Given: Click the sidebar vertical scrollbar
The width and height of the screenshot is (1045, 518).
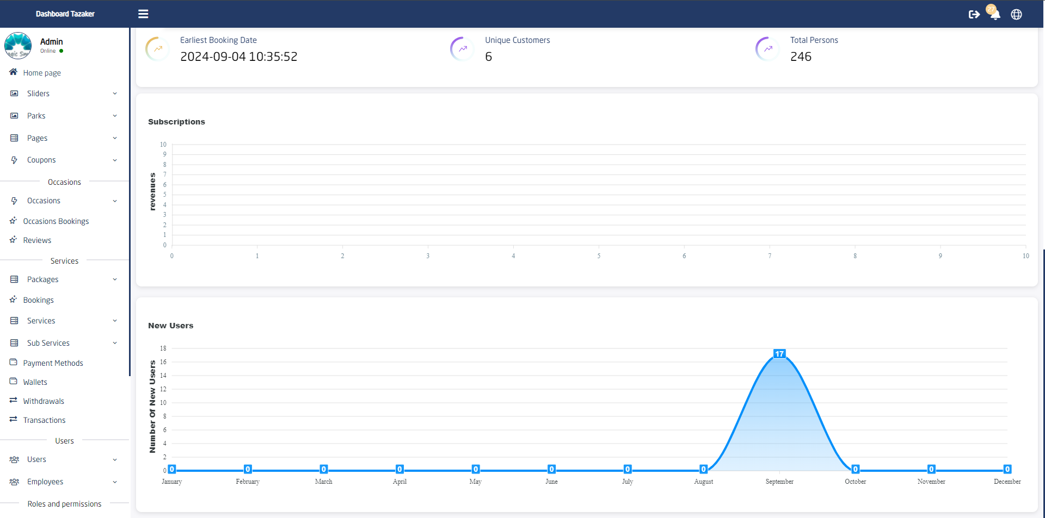Looking at the screenshot, I should 130,201.
